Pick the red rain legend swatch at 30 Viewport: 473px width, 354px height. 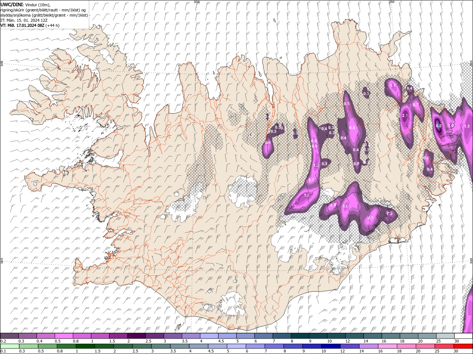[463, 346]
